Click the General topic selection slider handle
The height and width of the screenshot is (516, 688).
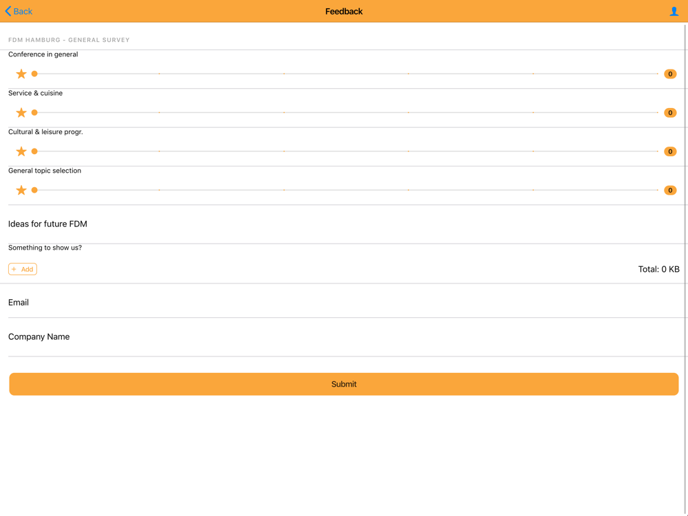point(34,190)
